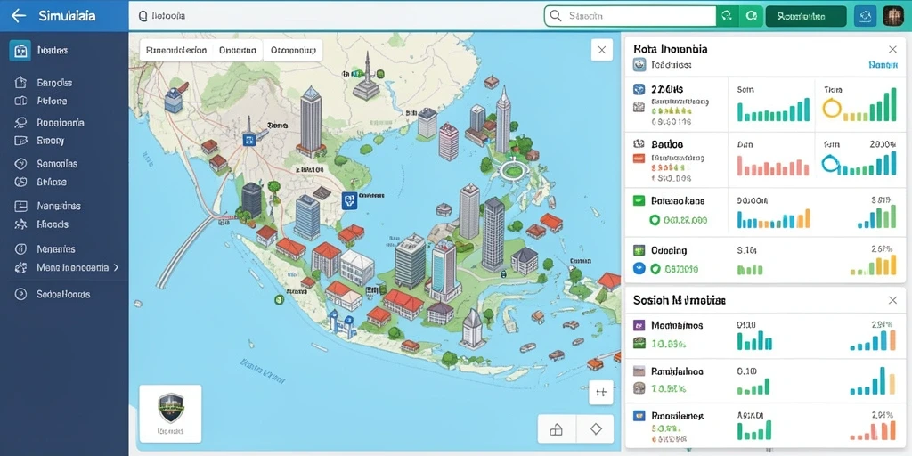Open the Nenarires sidebar item with the info icon

[45, 249]
